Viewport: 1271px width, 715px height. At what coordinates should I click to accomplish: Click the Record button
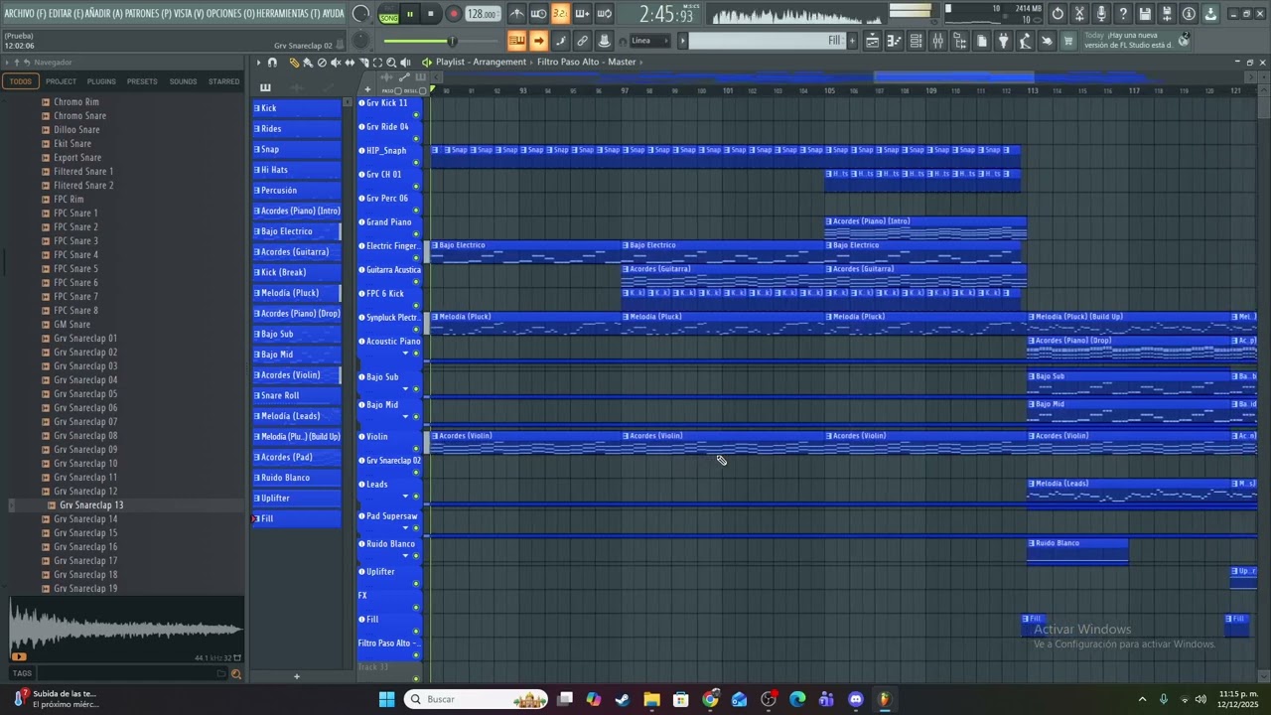click(454, 14)
